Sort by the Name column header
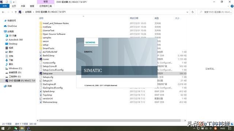The image size is (234, 131). coord(41,18)
